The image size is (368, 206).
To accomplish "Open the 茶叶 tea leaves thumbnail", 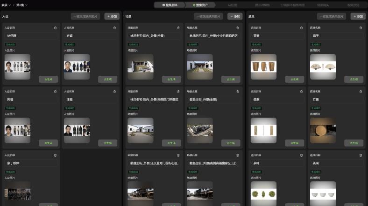I will (x=263, y=193).
